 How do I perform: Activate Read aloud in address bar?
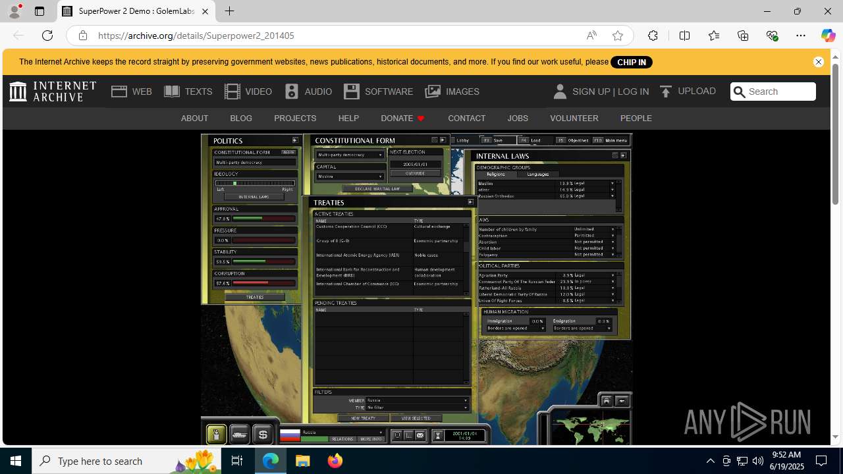pos(591,36)
